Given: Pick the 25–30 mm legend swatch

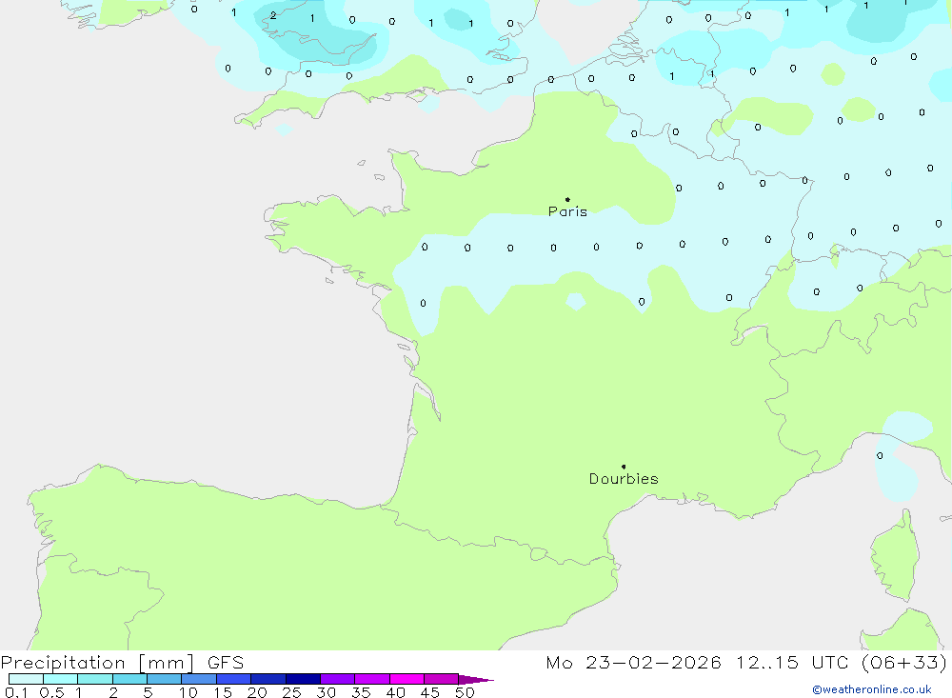Looking at the screenshot, I should 303,679.
